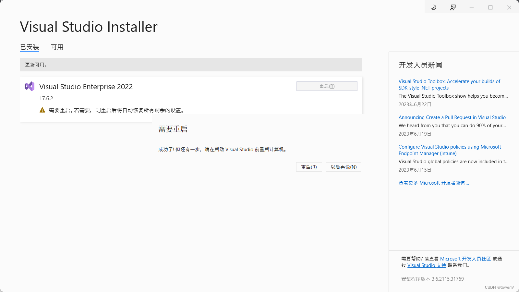Open Announcing Create a Pull Request article
Image resolution: width=519 pixels, height=292 pixels.
pos(452,117)
